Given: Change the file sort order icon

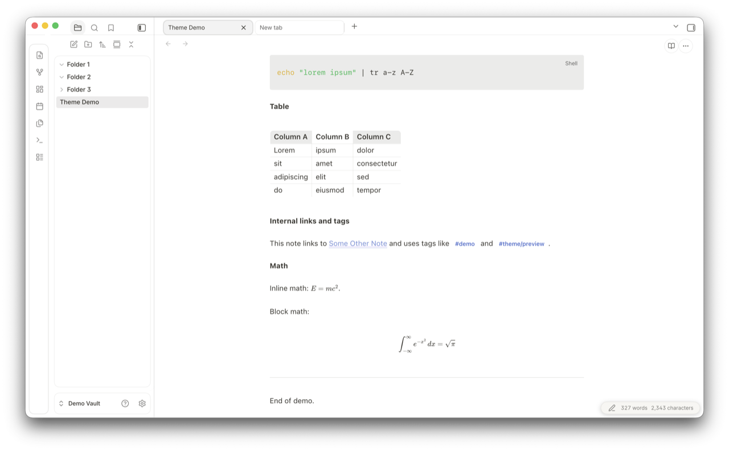Looking at the screenshot, I should click(103, 44).
